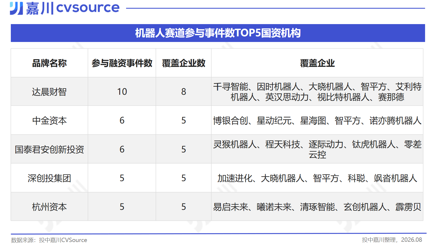
Task: Click the event count 6 for 国泰君安创新投资
Action: 122,149
